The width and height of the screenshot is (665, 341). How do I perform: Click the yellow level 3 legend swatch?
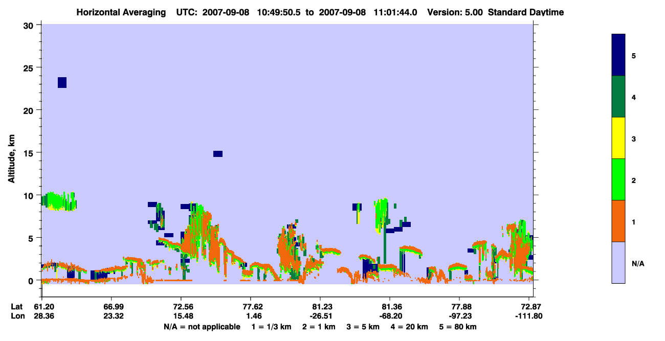coord(618,138)
